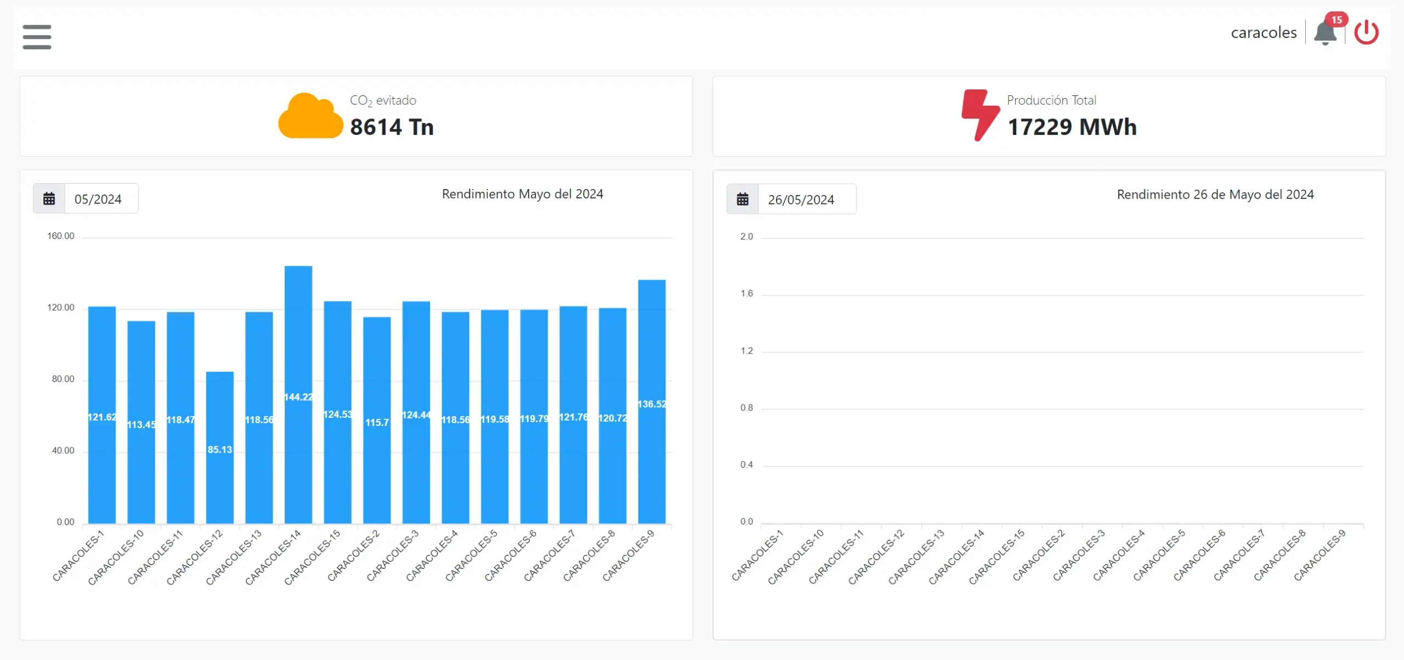Click the 'CO2 evitado' label
Viewport: 1404px width, 660px height.
[x=383, y=101]
